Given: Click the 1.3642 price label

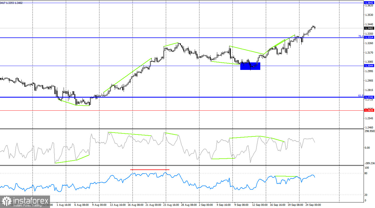Looking at the screenshot, I should pos(369,2).
